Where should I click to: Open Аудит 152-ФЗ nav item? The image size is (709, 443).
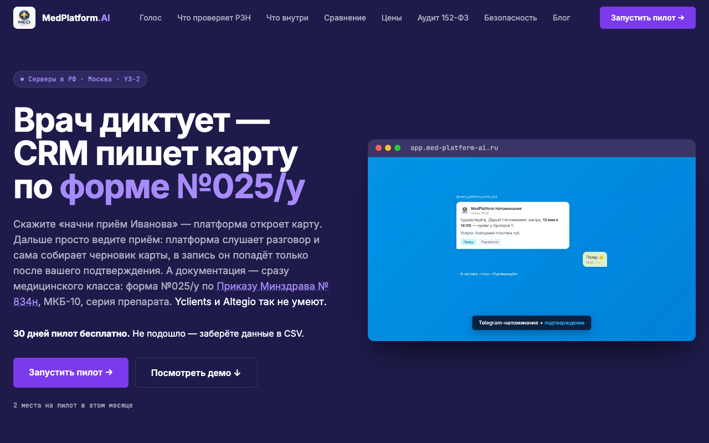(443, 18)
